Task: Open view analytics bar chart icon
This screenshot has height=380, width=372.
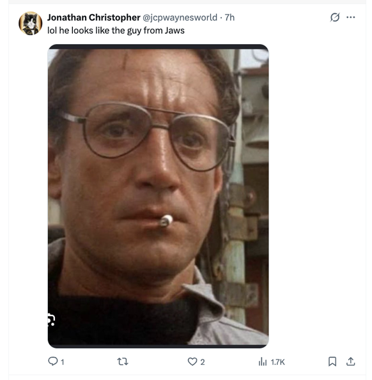Action: [263, 361]
